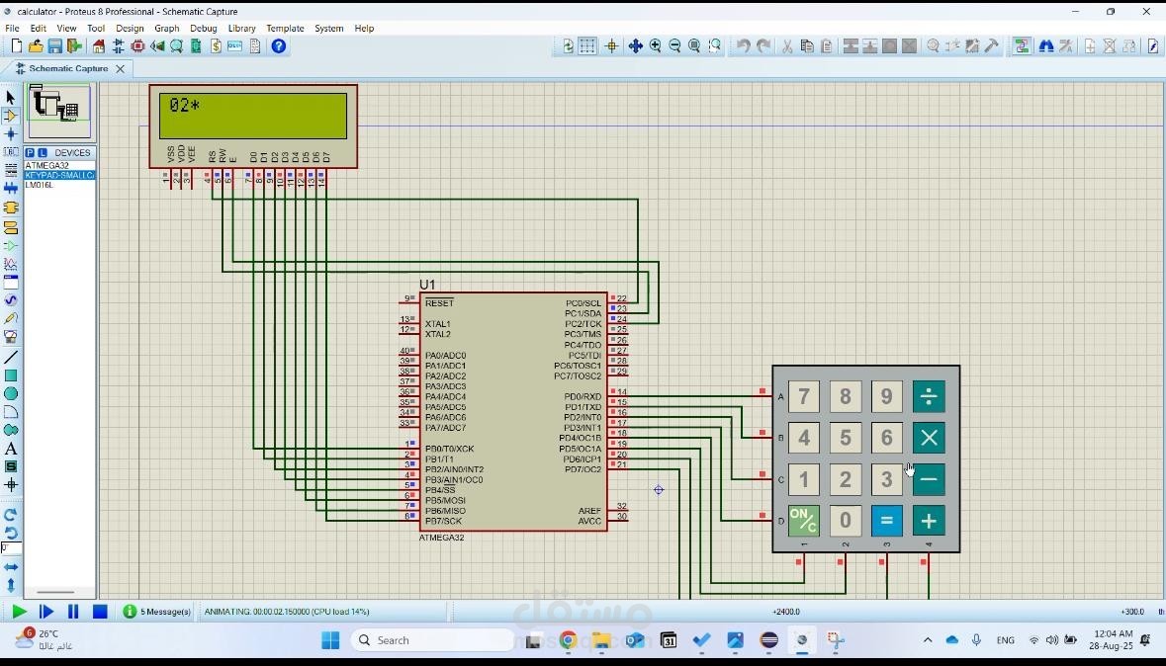The width and height of the screenshot is (1166, 666).
Task: Select the Generator mode tool
Action: [11, 300]
